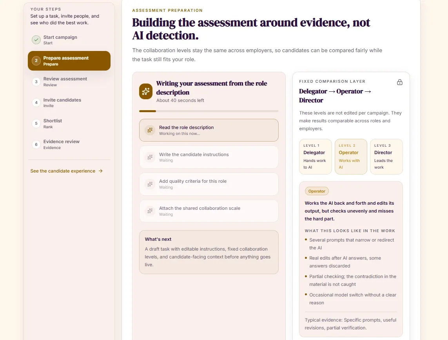448x340 pixels.
Task: Click the About 40 seconds left text
Action: pos(180,100)
